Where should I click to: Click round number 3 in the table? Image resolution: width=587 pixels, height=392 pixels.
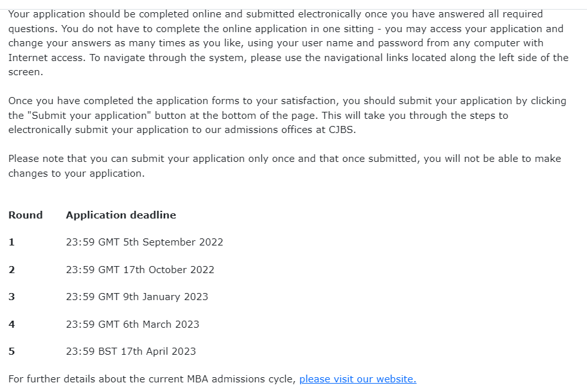pos(12,297)
